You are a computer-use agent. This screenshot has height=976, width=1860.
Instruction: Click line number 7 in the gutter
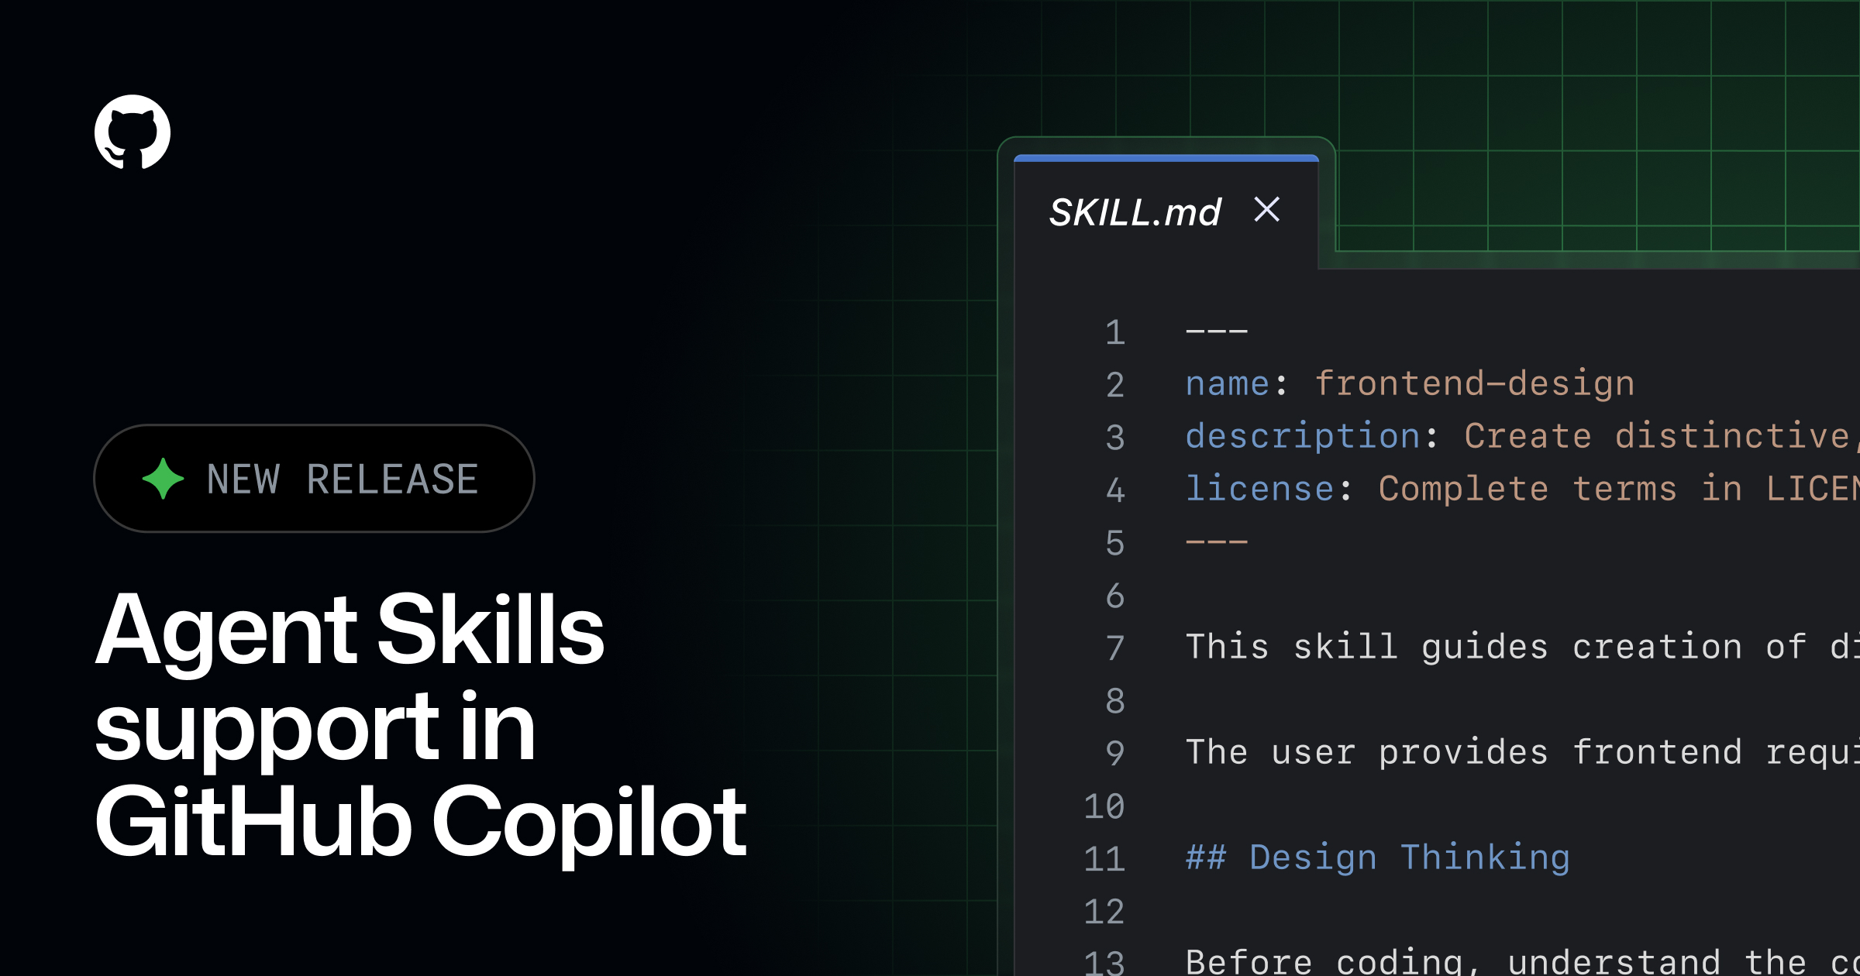(x=1114, y=646)
